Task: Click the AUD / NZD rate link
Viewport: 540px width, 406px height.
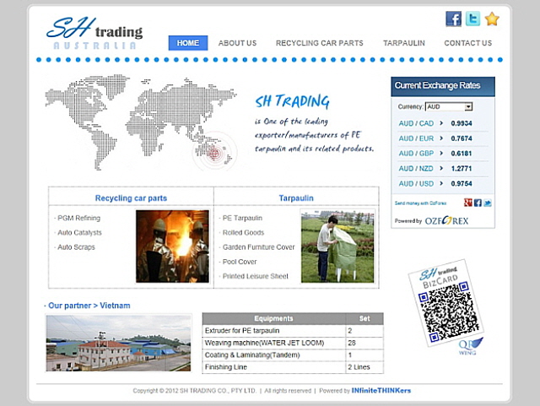Action: (x=416, y=169)
